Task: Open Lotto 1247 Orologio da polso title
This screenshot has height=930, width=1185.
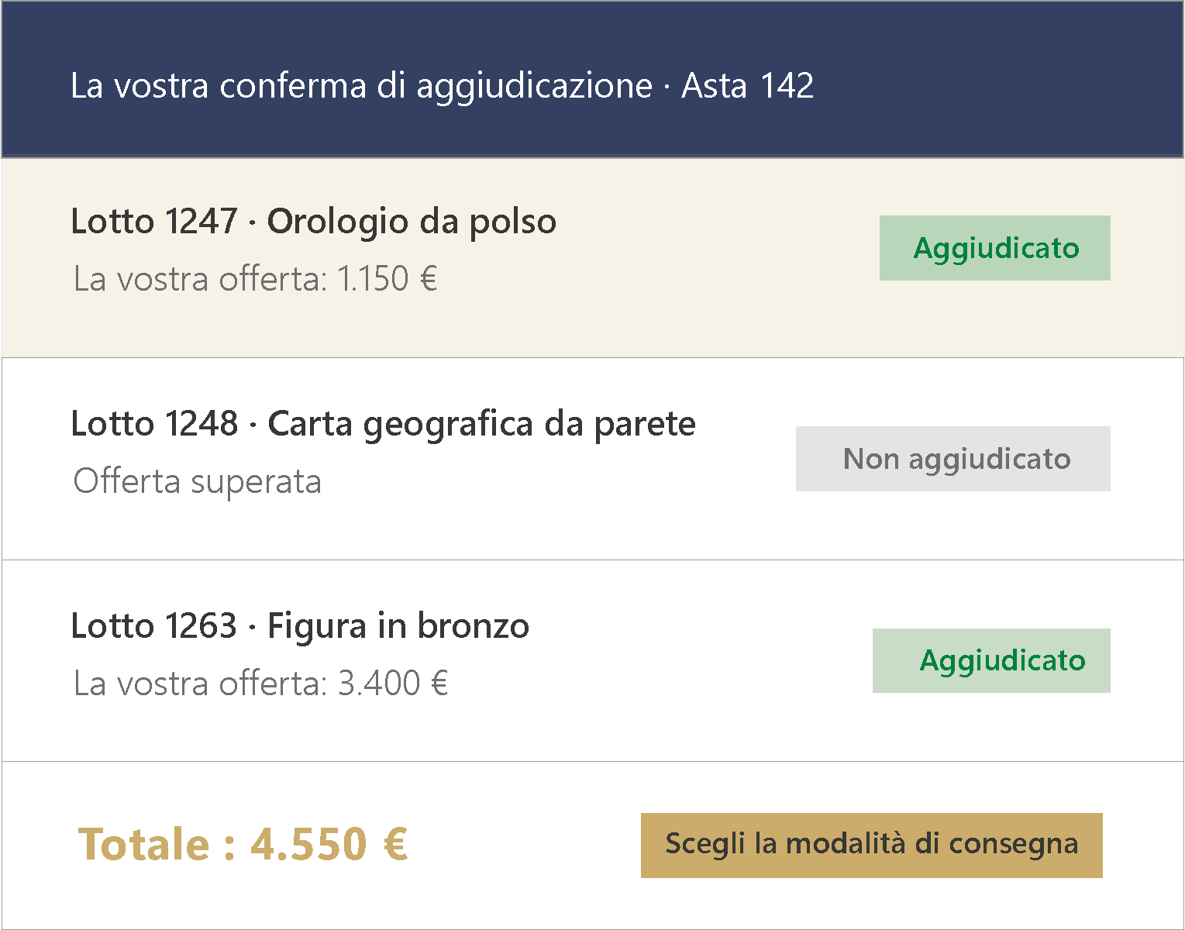Action: point(314,222)
